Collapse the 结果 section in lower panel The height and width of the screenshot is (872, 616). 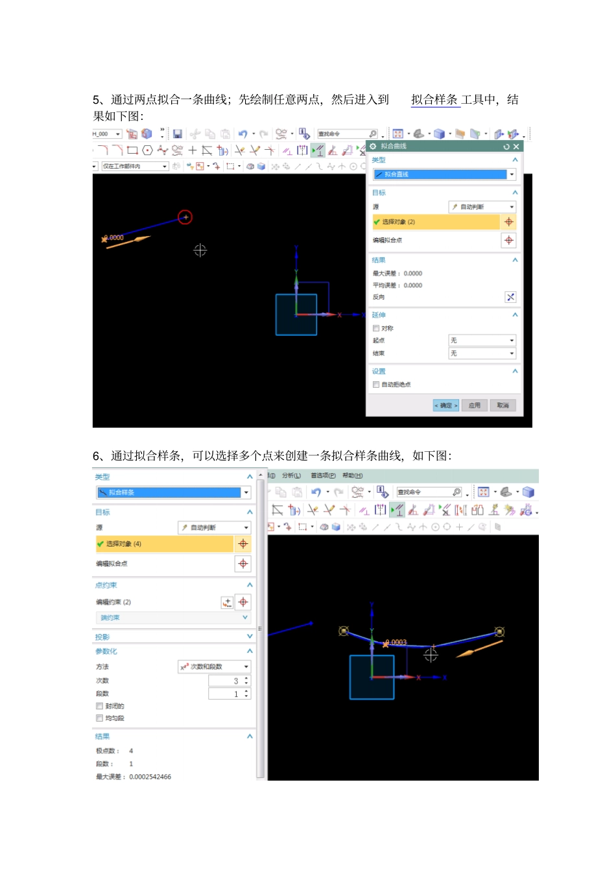tap(250, 736)
